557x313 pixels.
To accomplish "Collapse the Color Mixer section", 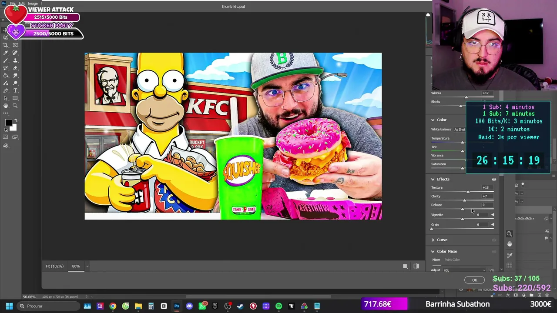I will coord(433,251).
